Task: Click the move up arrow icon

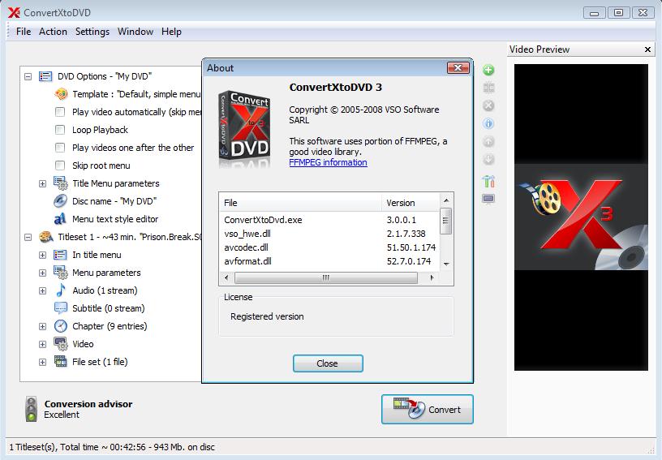Action: point(488,141)
